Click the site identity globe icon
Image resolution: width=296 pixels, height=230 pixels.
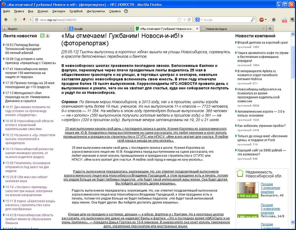[37, 20]
